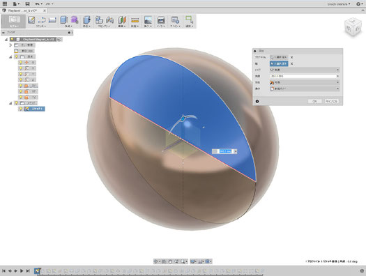Toggle visibility lightbulb of the XY plane
Screen dimensions: 366x276
coord(21,86)
